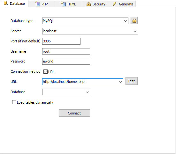Image resolution: width=176 pixels, height=154 pixels.
Task: Click the Security tab padlock icon
Action: [88, 4]
